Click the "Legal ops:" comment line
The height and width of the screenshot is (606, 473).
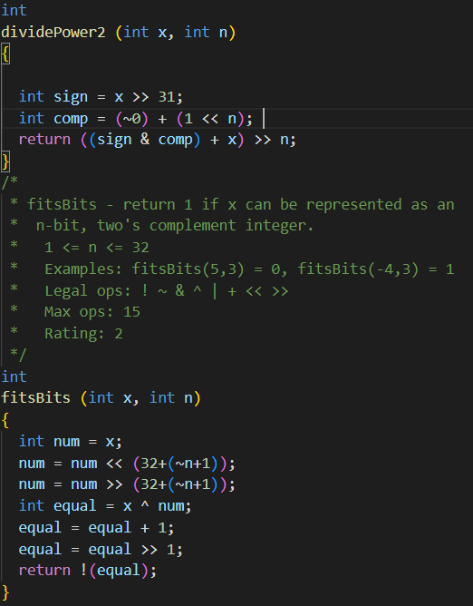click(x=167, y=290)
